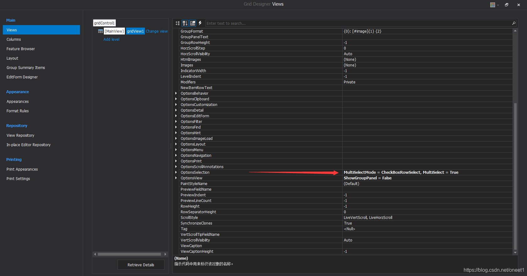Expand the OptionsView property

(x=176, y=178)
